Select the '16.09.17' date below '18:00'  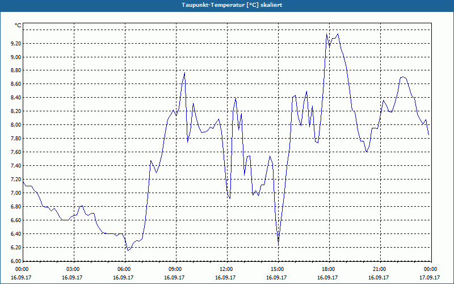pos(328,277)
